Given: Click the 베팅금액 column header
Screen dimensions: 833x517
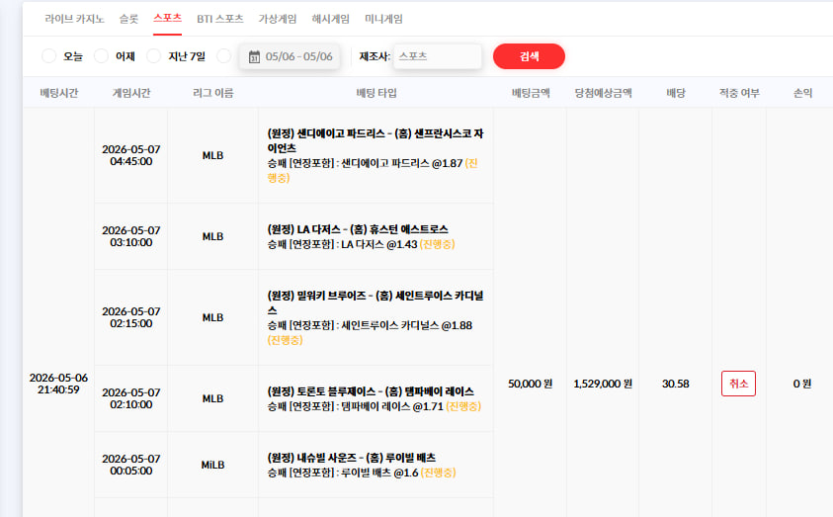Looking at the screenshot, I should (531, 93).
